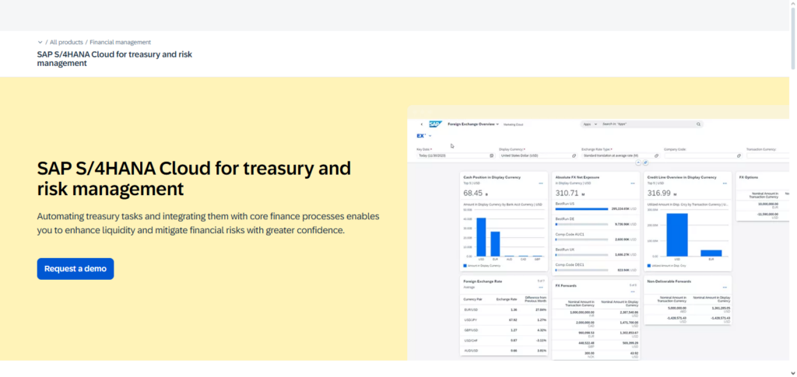Click the 68.45 cash position value

coord(472,193)
